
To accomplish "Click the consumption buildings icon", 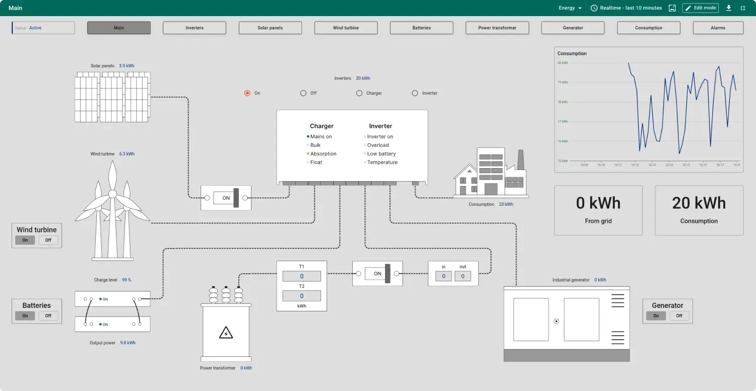I will click(x=489, y=173).
